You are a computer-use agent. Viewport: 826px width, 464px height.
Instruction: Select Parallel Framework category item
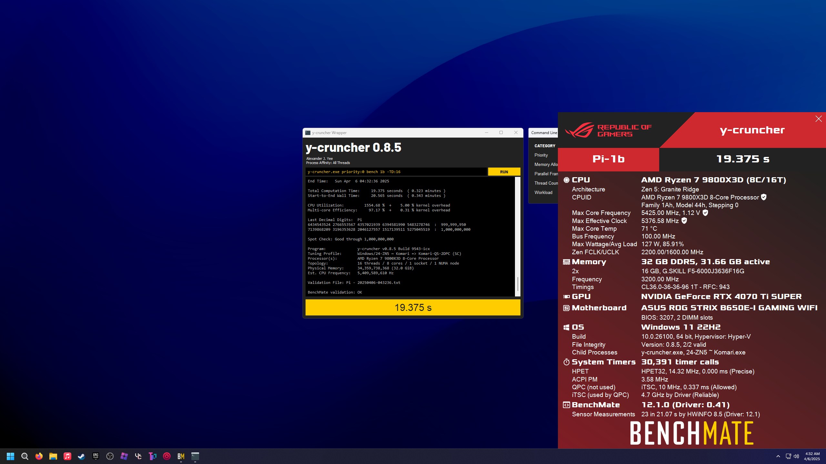click(546, 174)
